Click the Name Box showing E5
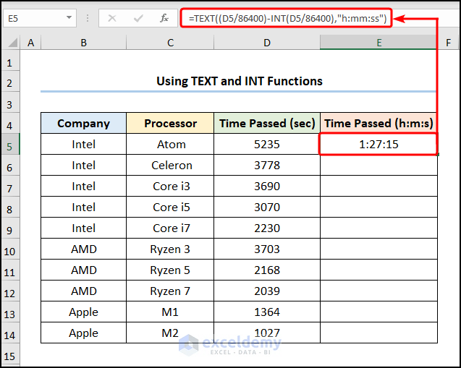 click(39, 18)
